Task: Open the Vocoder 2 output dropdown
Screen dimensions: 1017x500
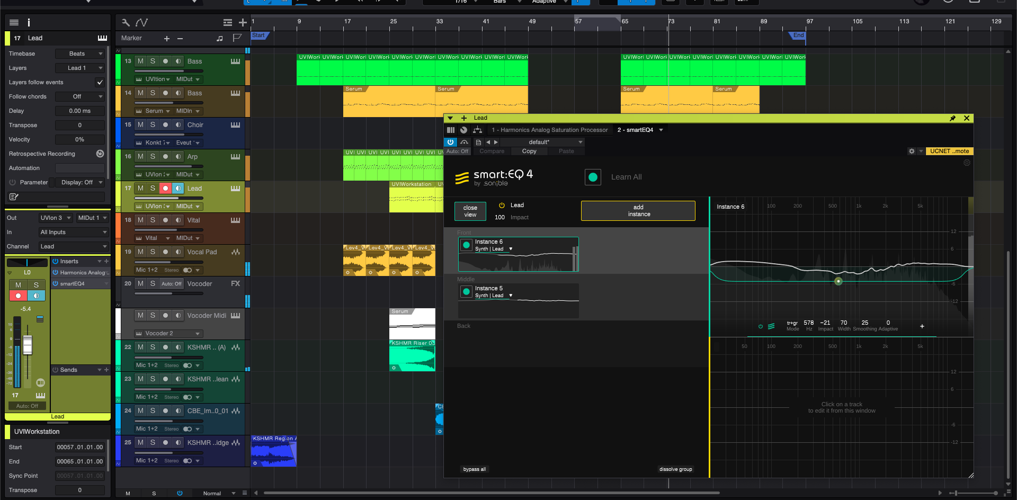Action: (x=168, y=334)
